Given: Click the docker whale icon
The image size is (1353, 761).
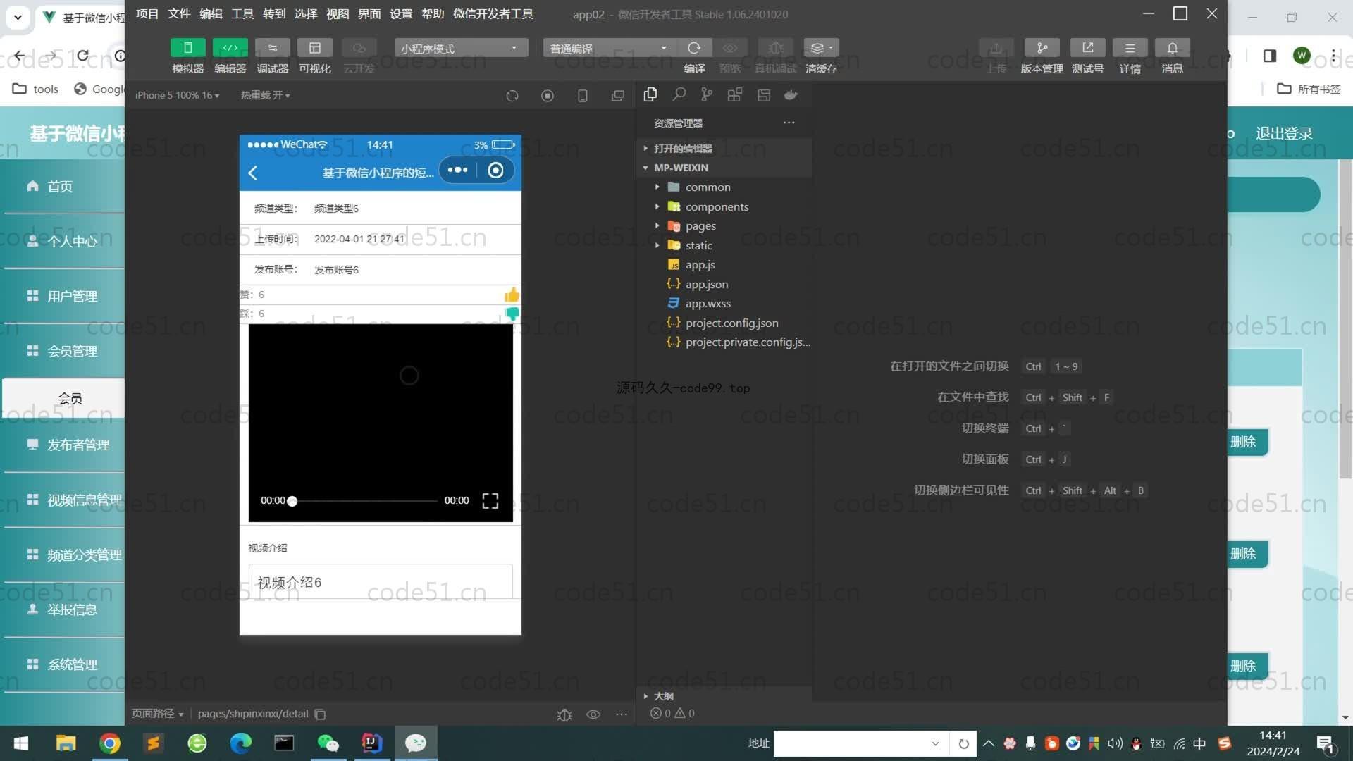Looking at the screenshot, I should [x=791, y=94].
